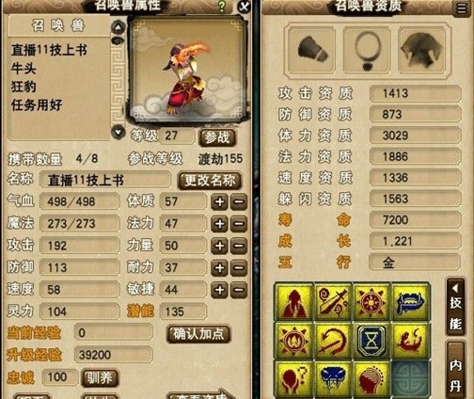Decrease 力量 with the minus button
Image resolution: width=474 pixels, height=399 pixels.
(239, 246)
